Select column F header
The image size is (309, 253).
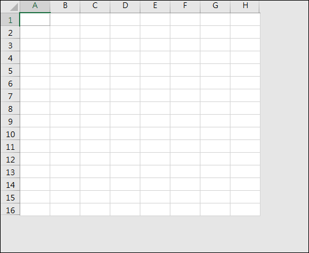(185, 6)
